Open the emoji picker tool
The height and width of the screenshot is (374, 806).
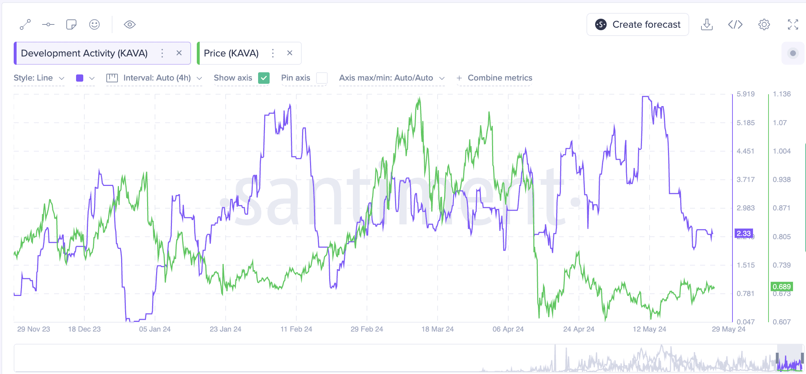click(x=94, y=24)
